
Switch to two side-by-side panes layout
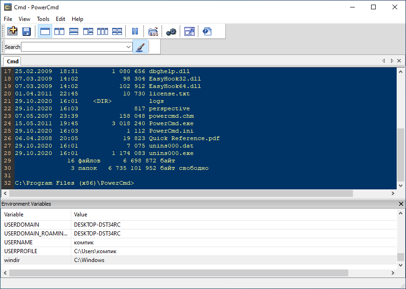tap(59, 31)
